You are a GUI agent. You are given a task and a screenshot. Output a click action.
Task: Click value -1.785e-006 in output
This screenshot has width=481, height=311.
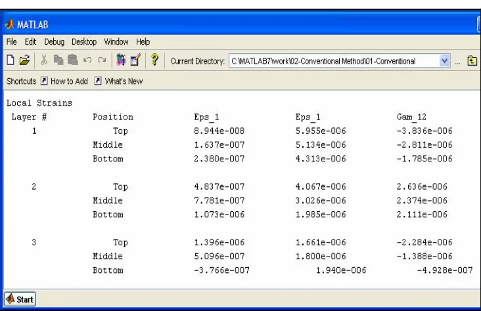pos(424,159)
